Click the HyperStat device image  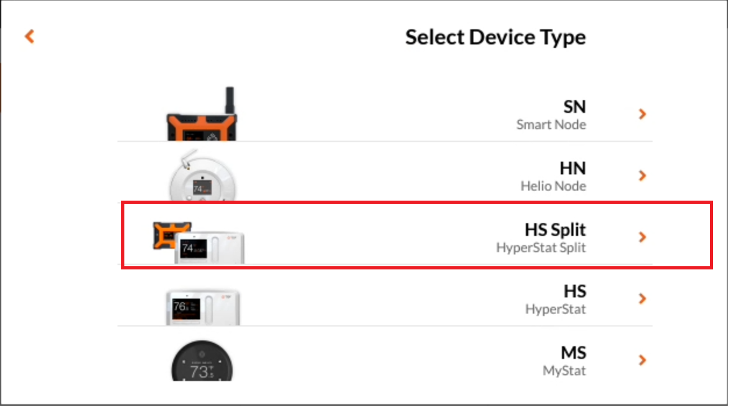pyautogui.click(x=202, y=306)
